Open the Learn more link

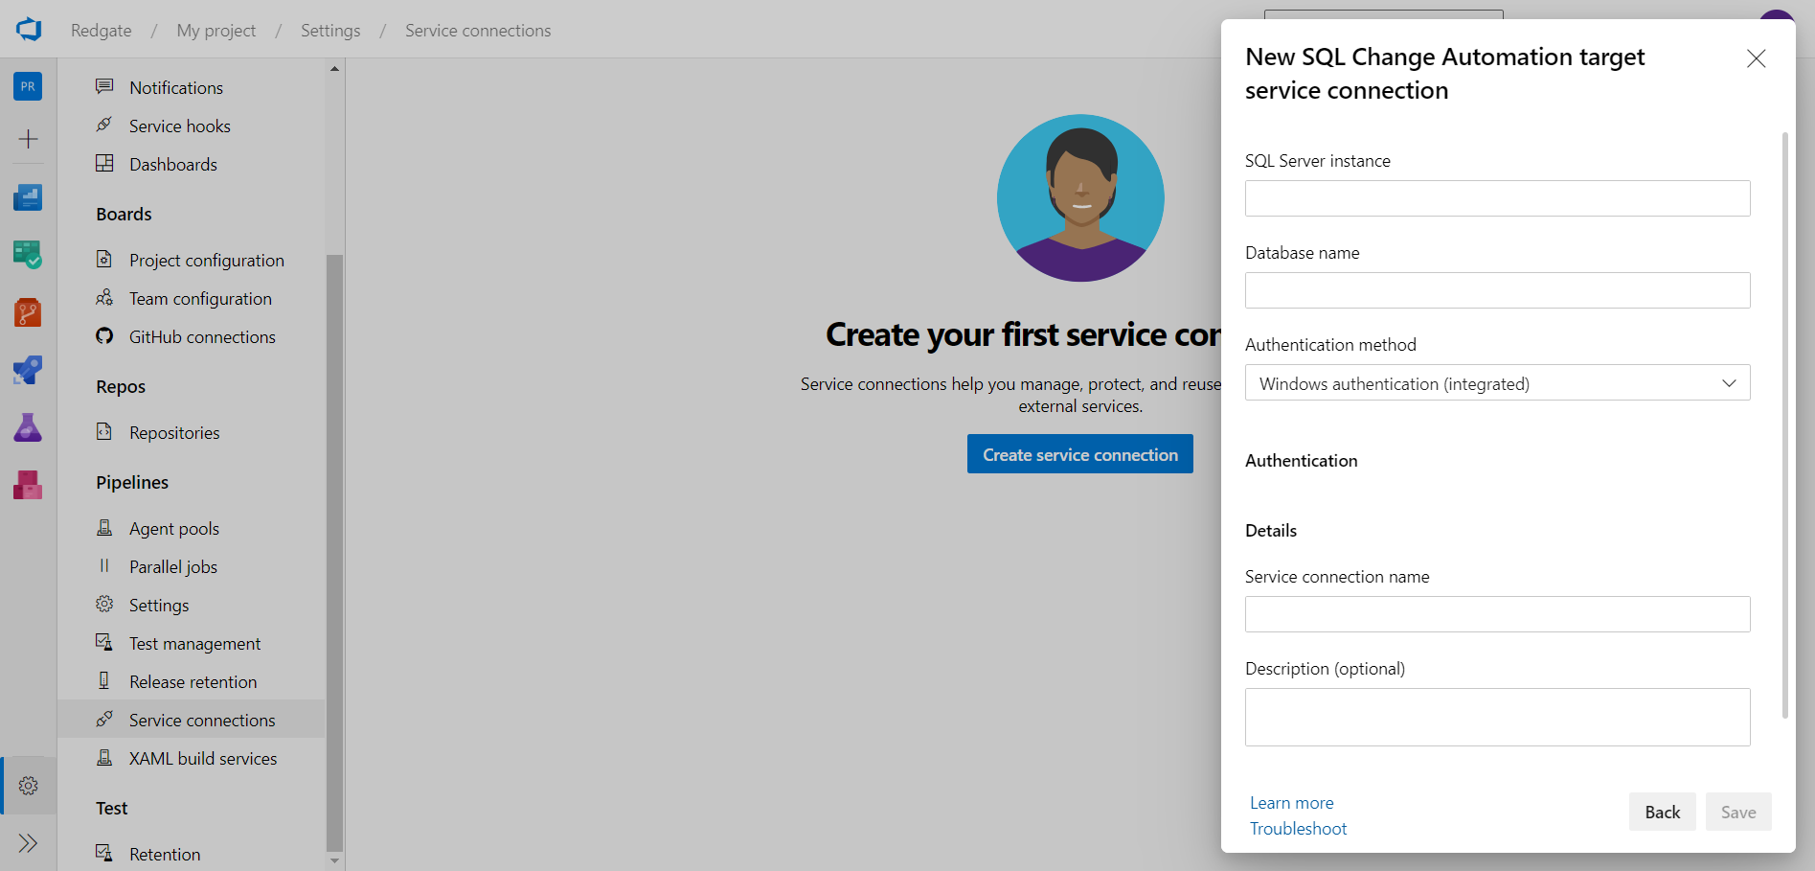click(1291, 803)
